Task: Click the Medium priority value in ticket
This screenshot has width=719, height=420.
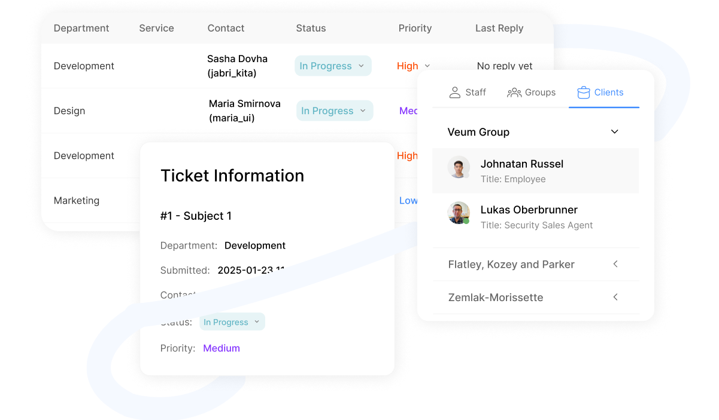Action: [x=222, y=348]
